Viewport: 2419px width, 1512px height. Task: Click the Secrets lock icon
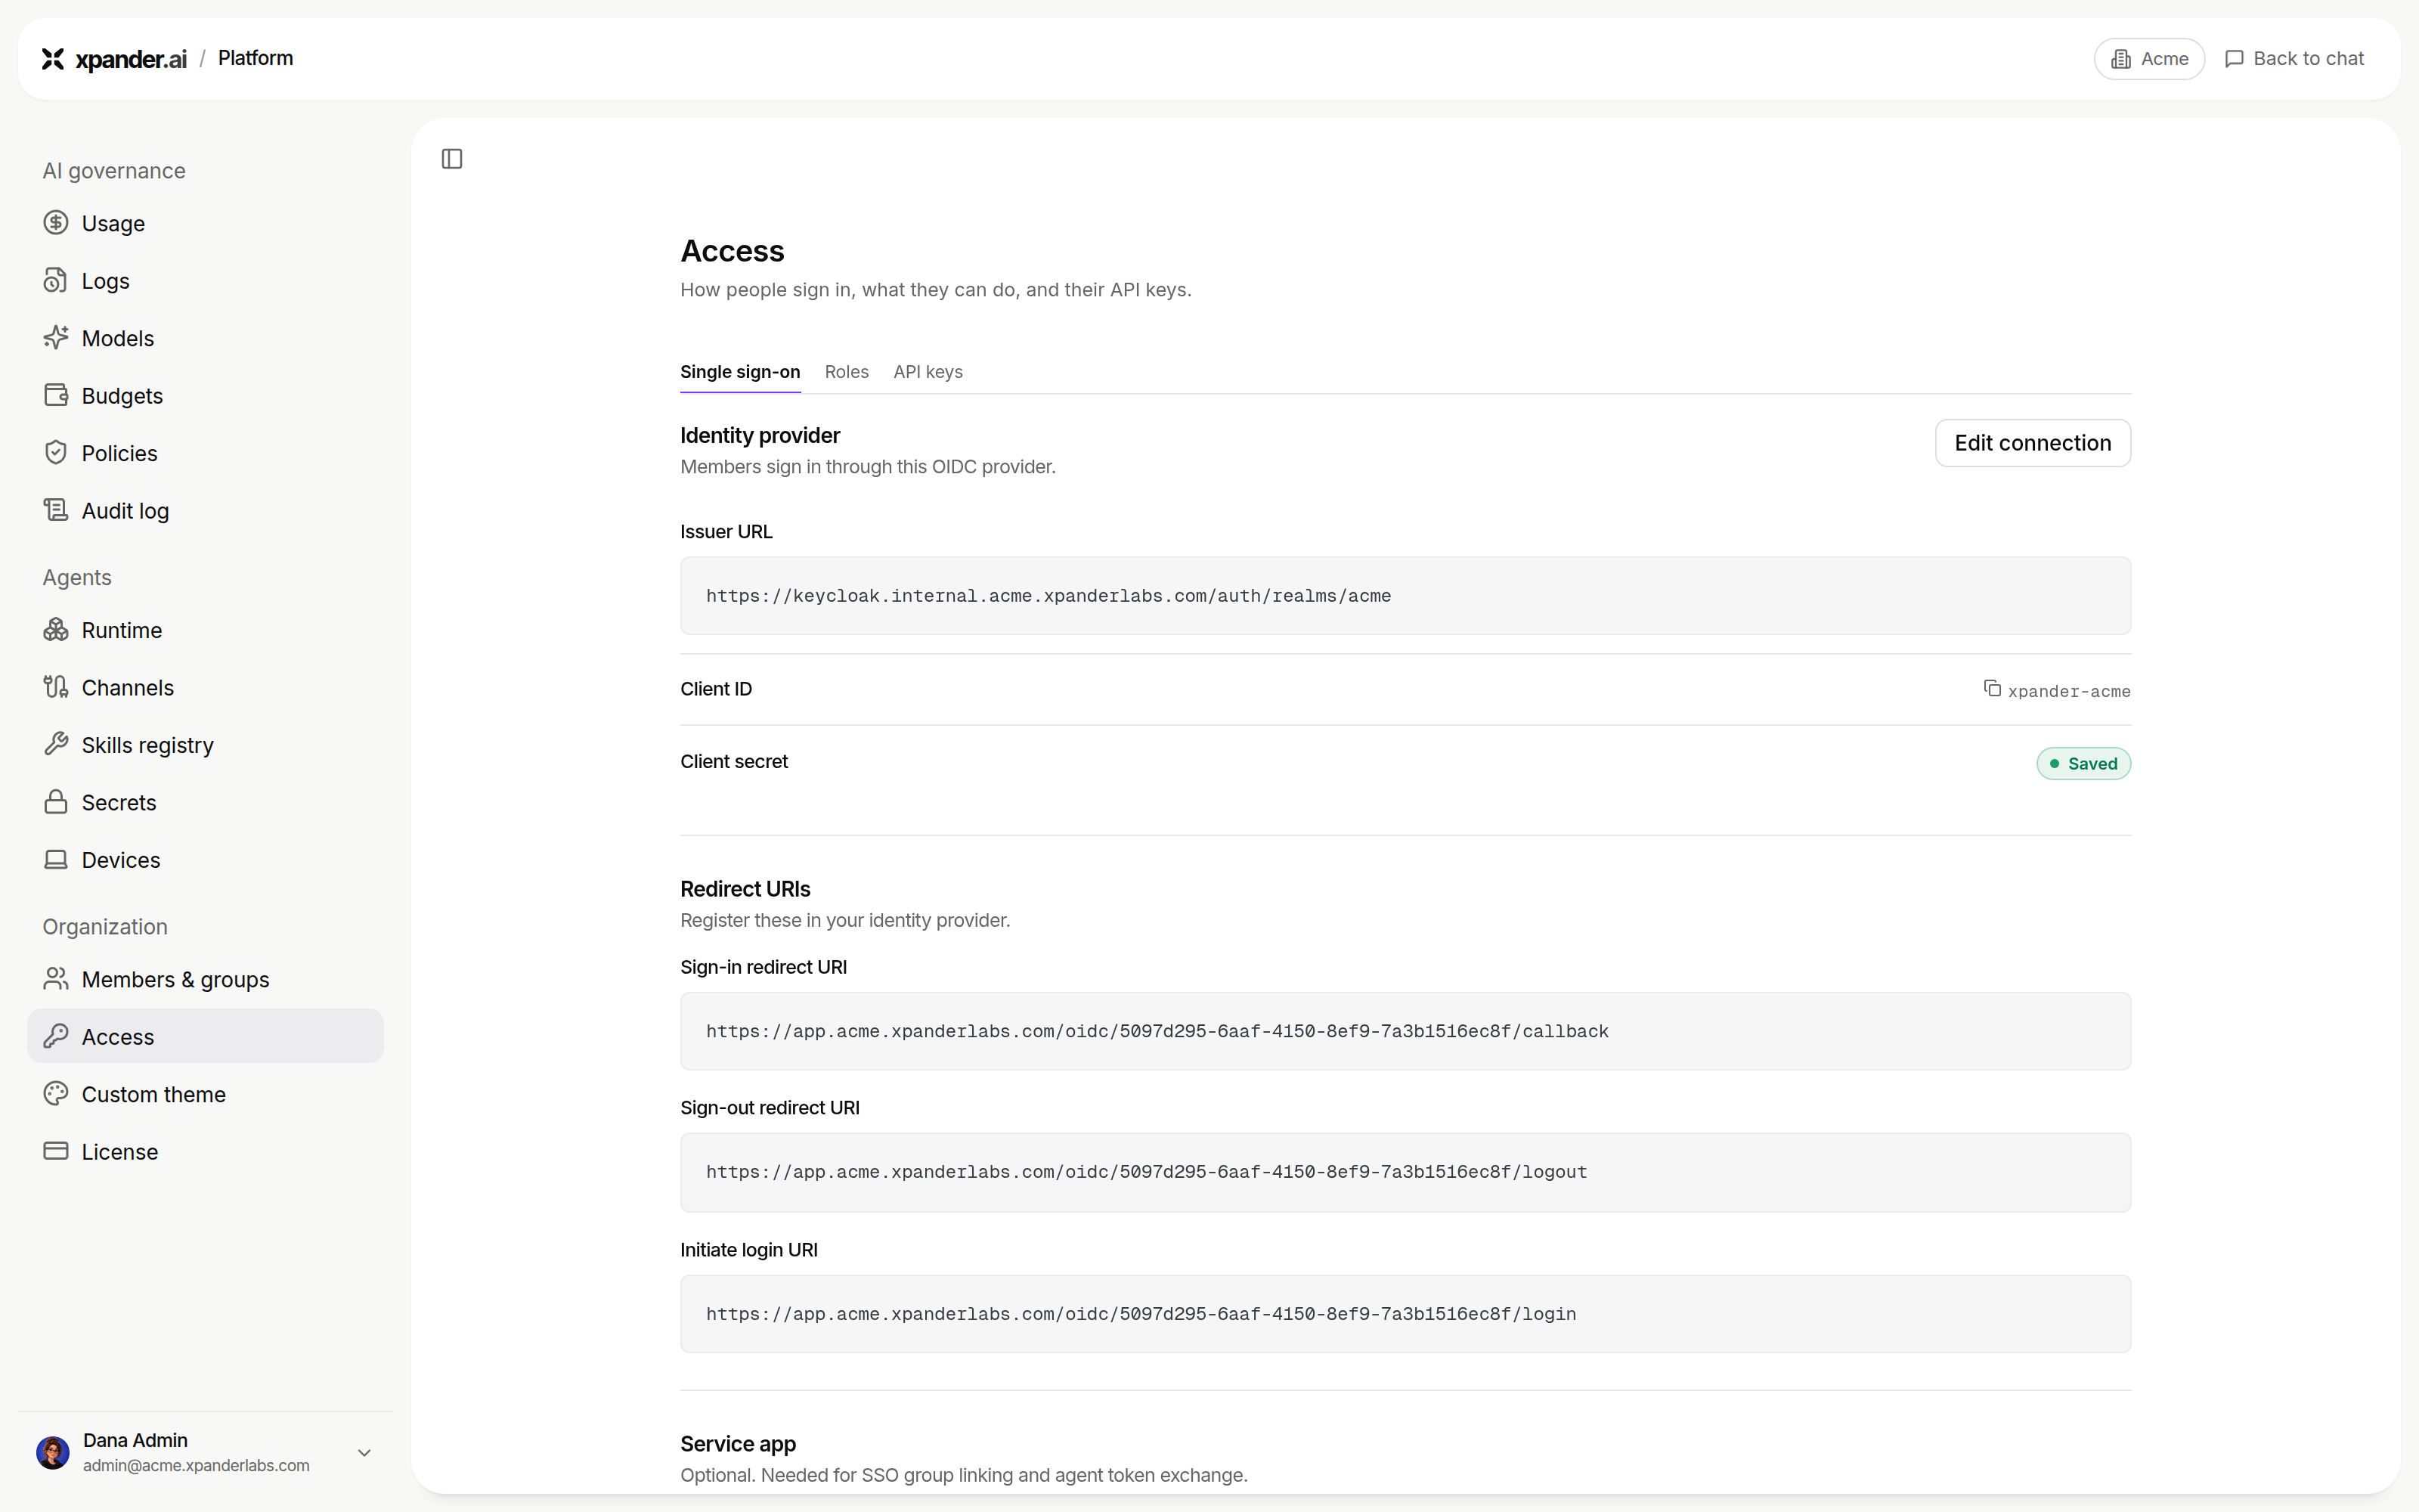[56, 802]
